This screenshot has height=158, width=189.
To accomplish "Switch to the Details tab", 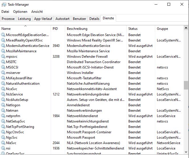I will [x=94, y=19].
